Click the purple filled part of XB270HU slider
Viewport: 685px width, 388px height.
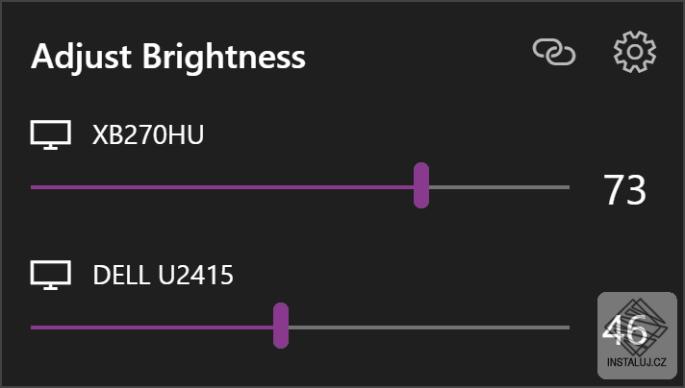pyautogui.click(x=221, y=186)
